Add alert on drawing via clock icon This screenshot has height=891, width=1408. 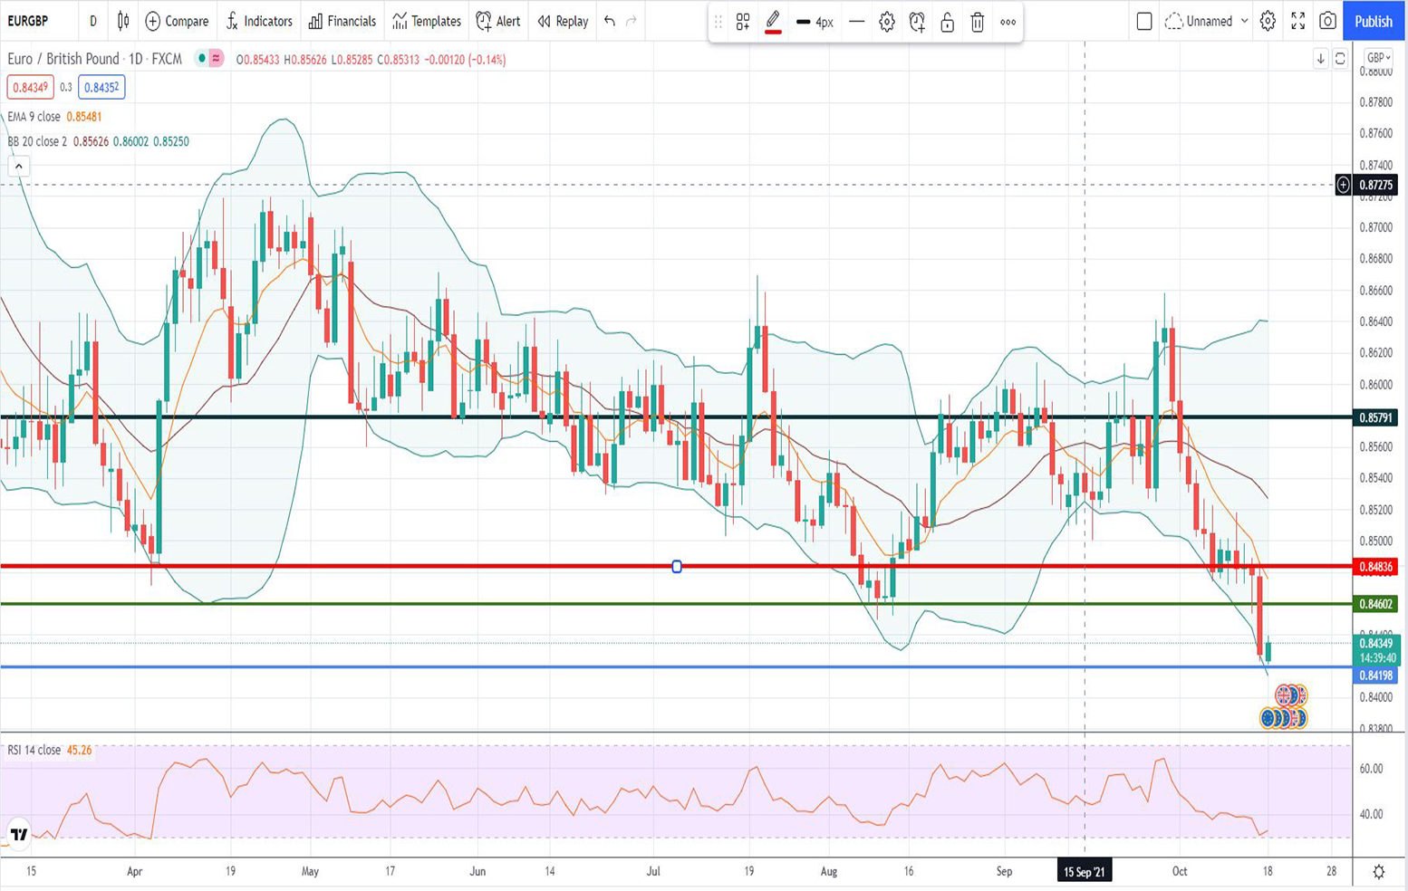pos(917,23)
